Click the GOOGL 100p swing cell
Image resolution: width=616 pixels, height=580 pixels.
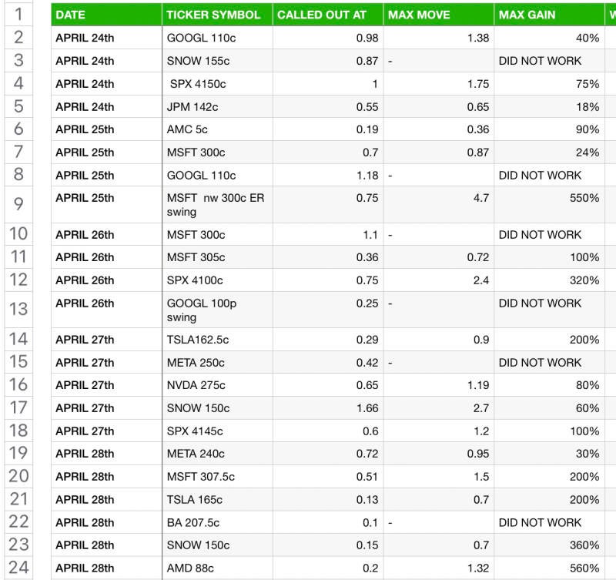217,310
